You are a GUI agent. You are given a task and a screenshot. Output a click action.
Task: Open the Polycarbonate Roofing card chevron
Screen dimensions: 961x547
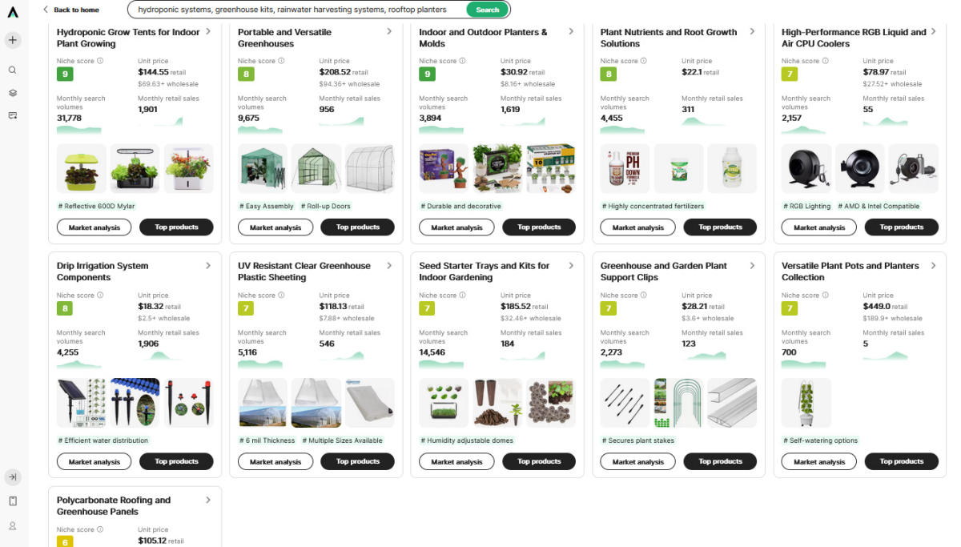pos(208,500)
